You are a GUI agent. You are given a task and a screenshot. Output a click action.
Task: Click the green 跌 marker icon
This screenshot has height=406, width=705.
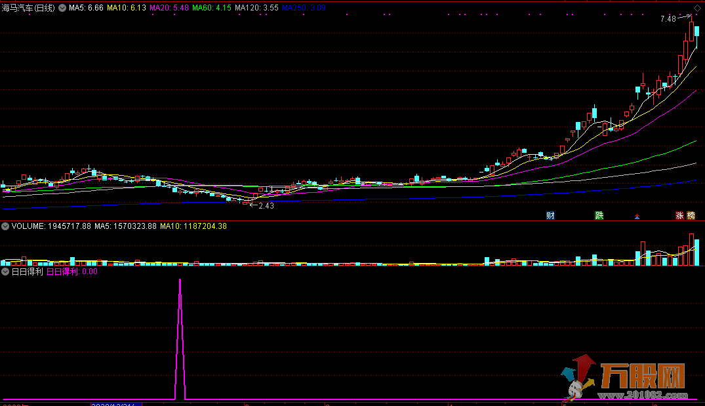click(599, 215)
